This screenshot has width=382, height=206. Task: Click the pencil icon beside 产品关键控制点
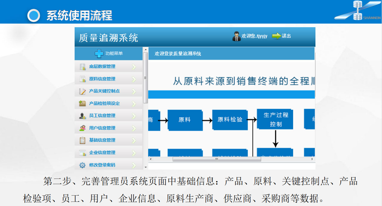pos(83,91)
